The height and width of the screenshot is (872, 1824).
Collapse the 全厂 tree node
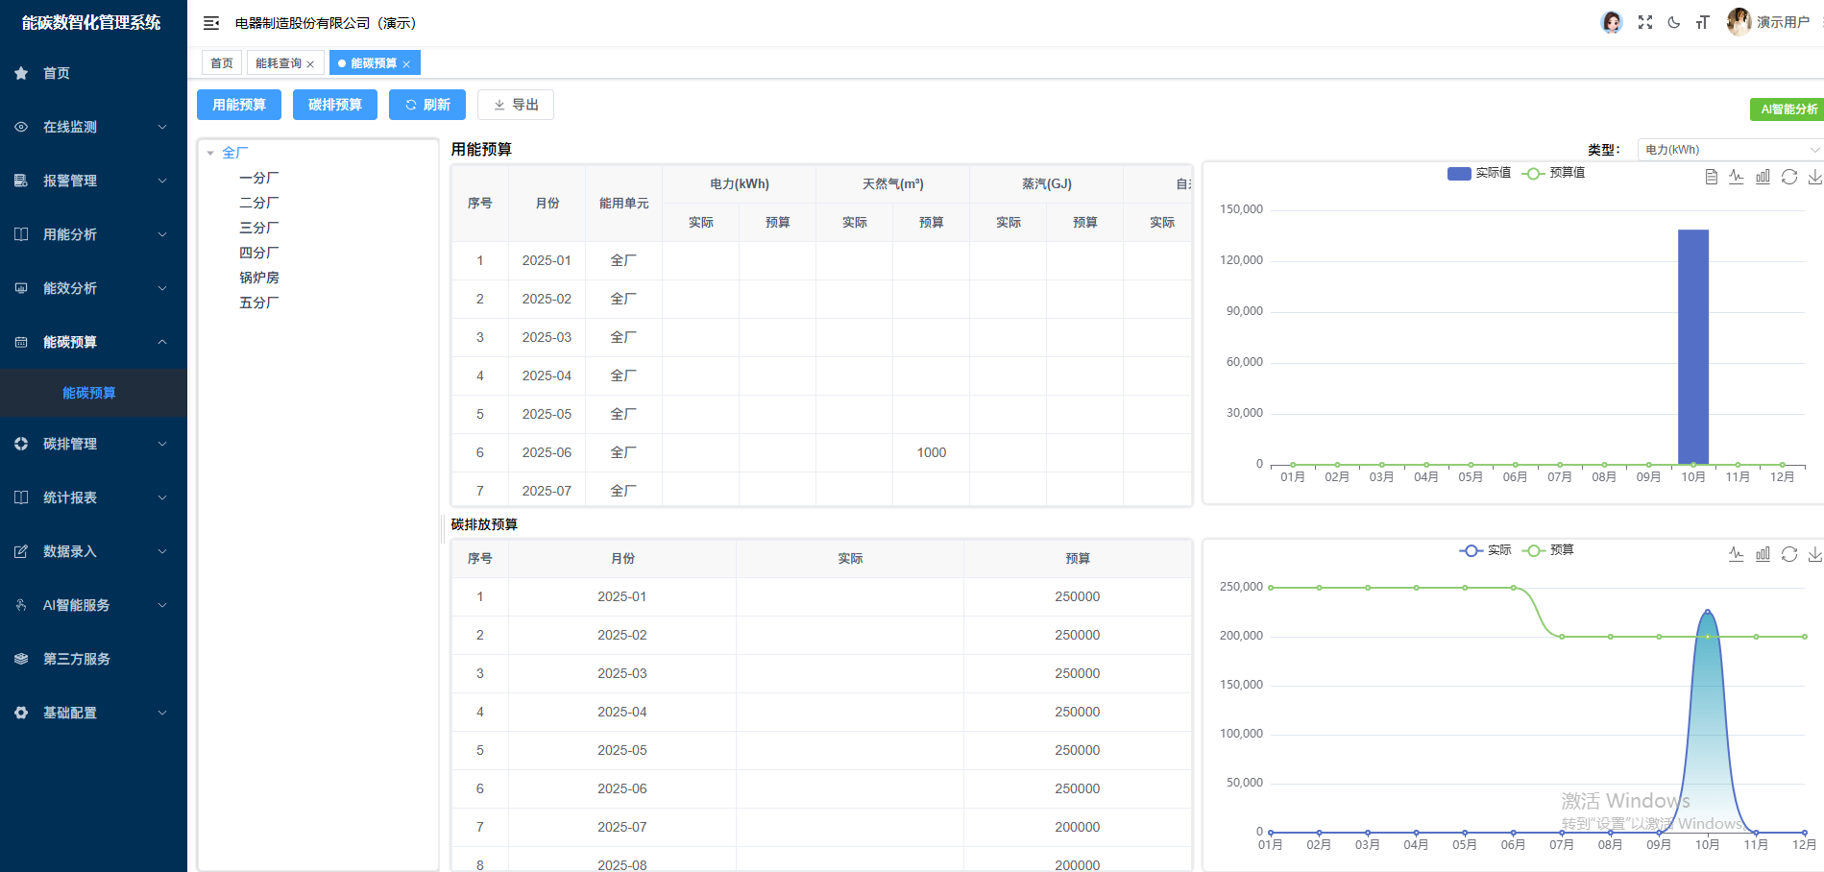click(x=210, y=153)
